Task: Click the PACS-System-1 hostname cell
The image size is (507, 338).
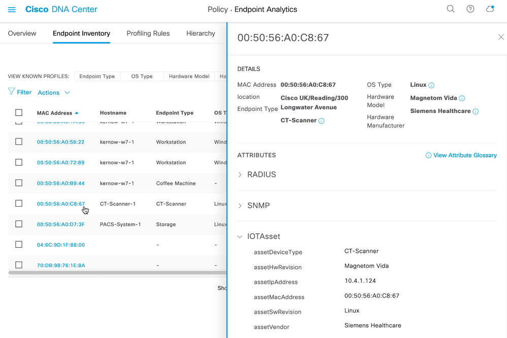Action: click(x=120, y=224)
